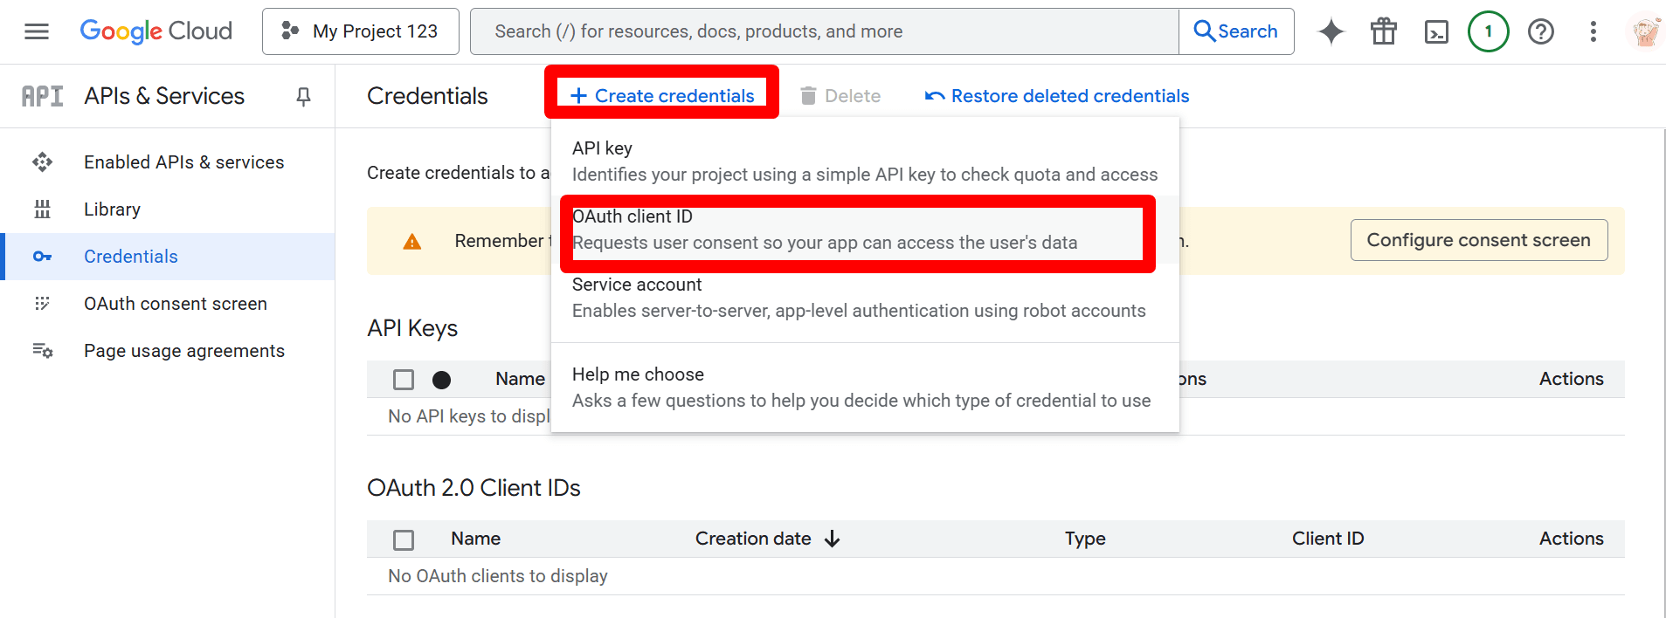1666x618 pixels.
Task: Click the Credentials key icon
Action: pos(42,257)
